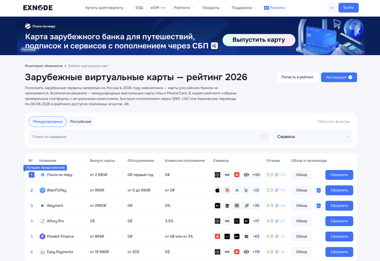Image resolution: width=380 pixels, height=261 pixels.
Task: Open gift promo icon in WantToPay row
Action: (319, 190)
